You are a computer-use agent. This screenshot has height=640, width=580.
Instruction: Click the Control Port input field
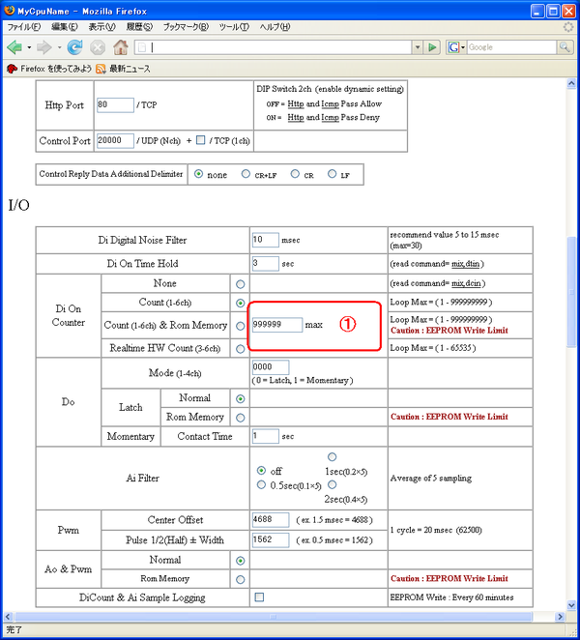(x=115, y=141)
